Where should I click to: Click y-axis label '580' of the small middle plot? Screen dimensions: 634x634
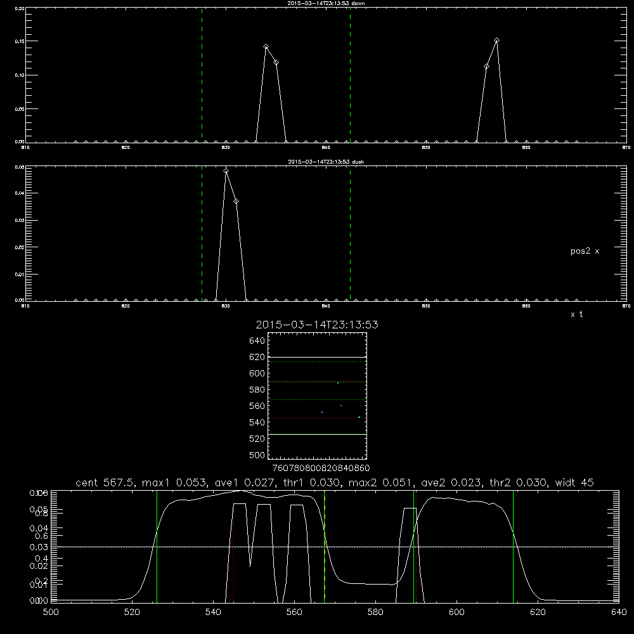pos(257,390)
